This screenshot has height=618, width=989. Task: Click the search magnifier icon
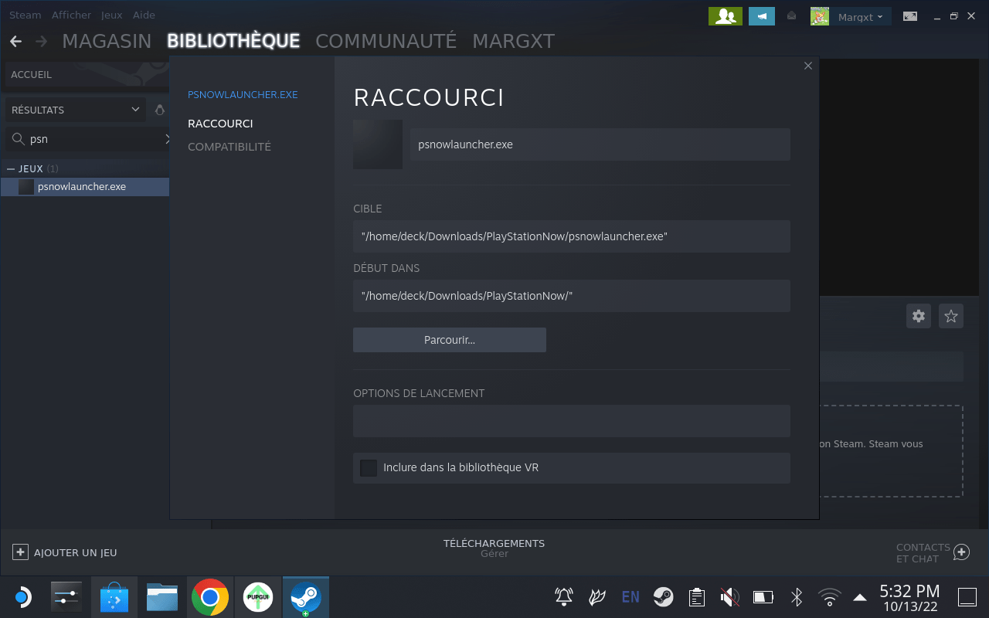tap(18, 139)
